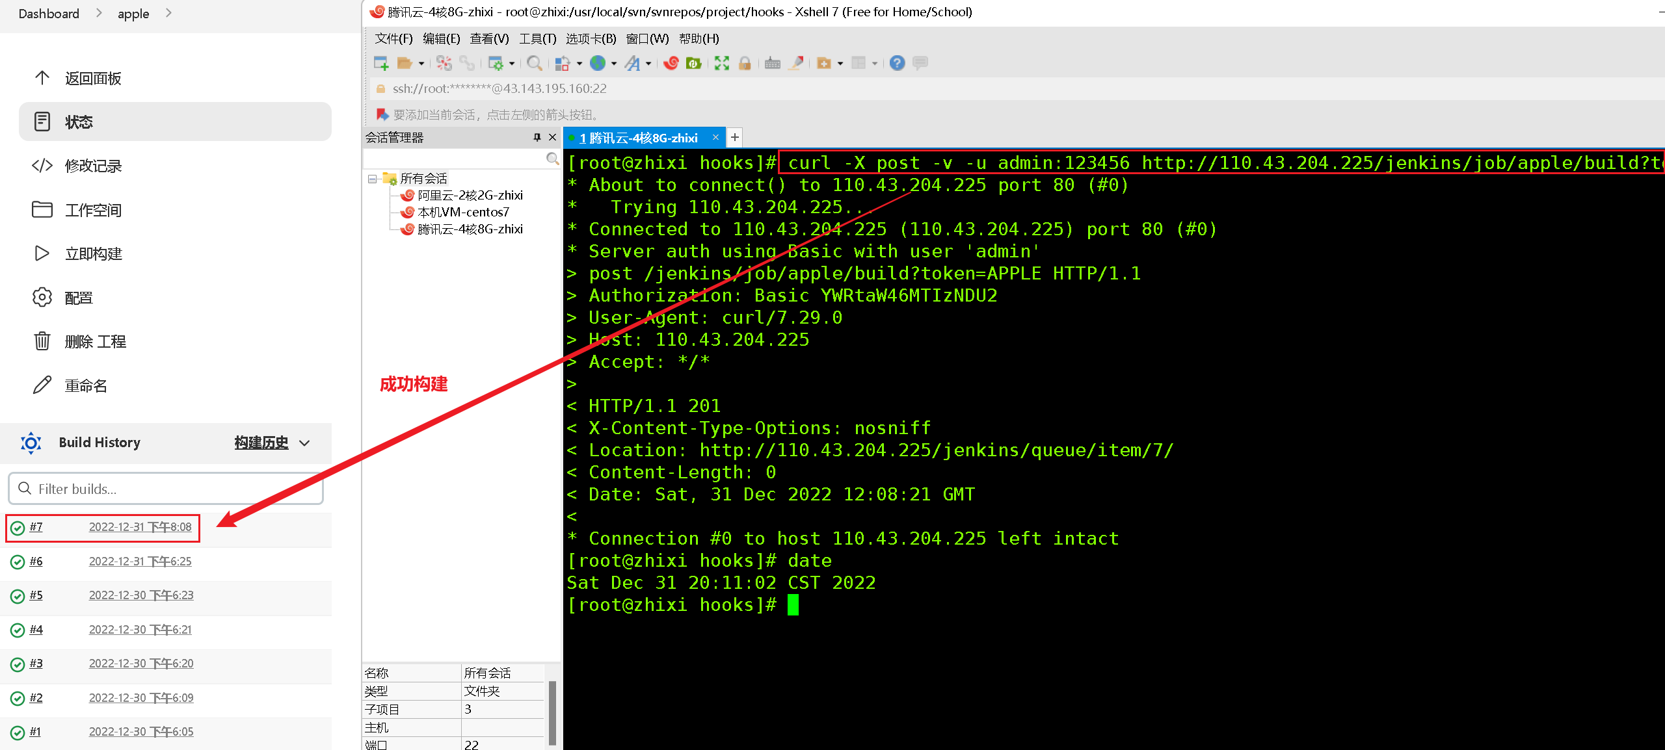This screenshot has width=1665, height=750.
Task: Click the keyboard mapping toolbar icon
Action: [x=772, y=63]
